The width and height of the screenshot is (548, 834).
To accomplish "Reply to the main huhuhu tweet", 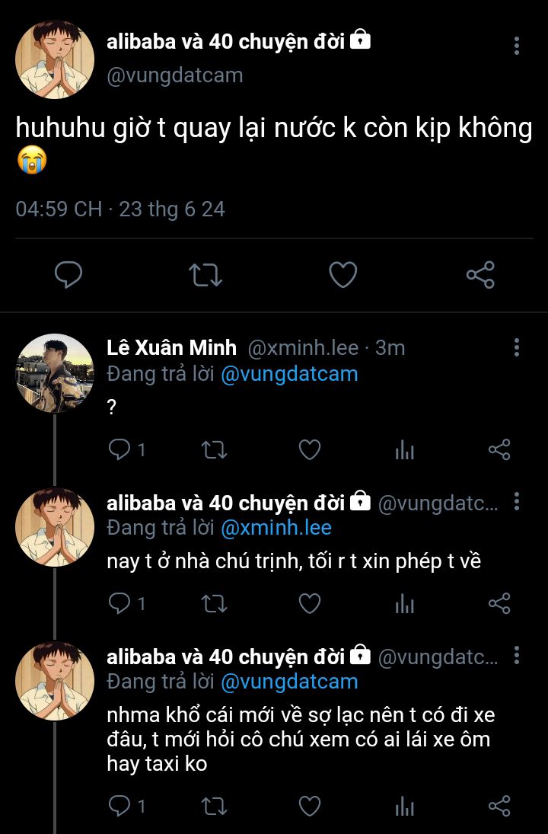I will tap(68, 274).
